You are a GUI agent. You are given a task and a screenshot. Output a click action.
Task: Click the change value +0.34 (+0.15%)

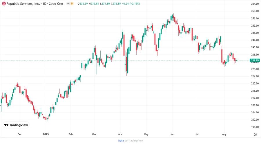pyautogui.click(x=131, y=4)
